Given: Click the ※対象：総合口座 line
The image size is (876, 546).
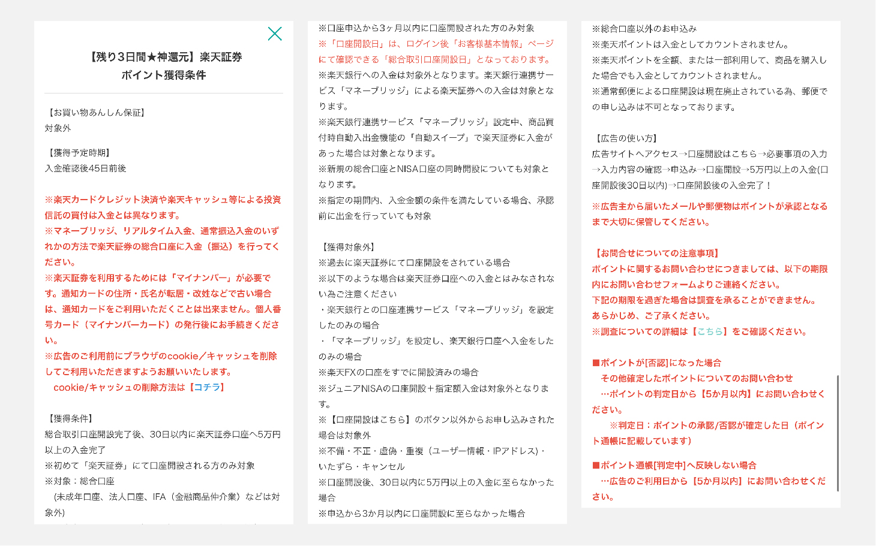Looking at the screenshot, I should 79,481.
